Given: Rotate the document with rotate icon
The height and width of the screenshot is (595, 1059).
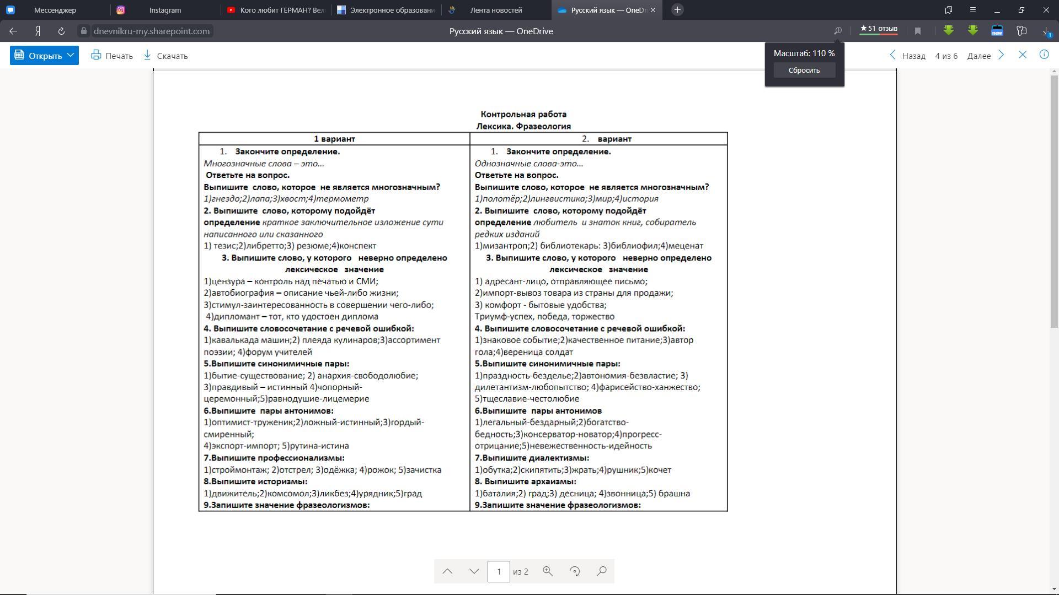Looking at the screenshot, I should point(575,571).
